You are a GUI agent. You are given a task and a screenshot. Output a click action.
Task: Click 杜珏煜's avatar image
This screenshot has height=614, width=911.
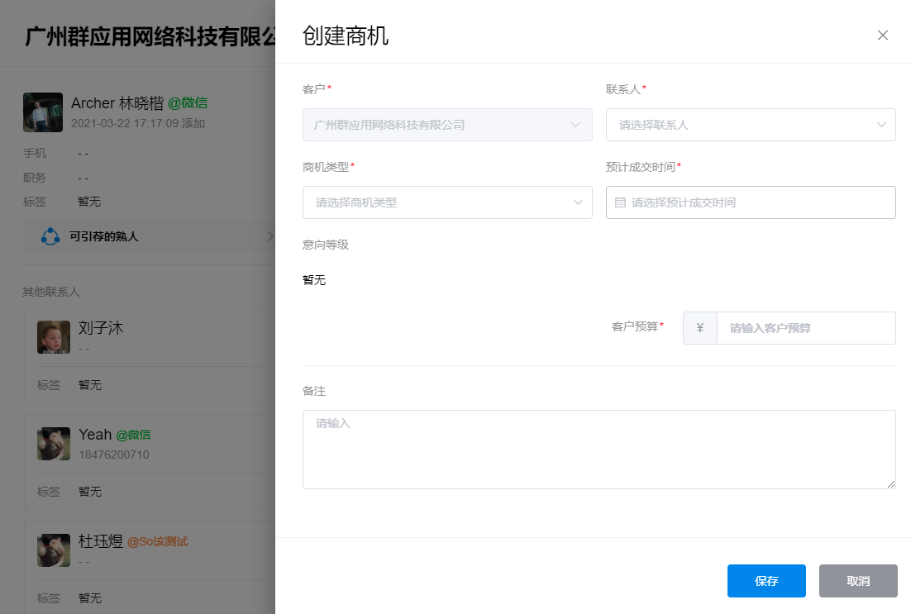point(54,550)
